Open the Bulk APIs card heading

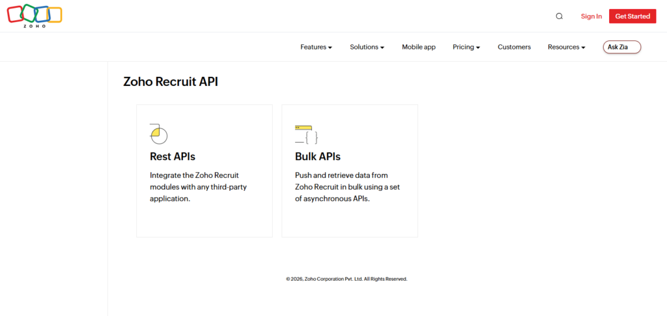(318, 156)
